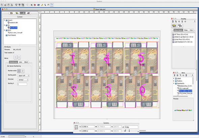Click the Starting # input field
This screenshot has height=138, width=199.
(x=22, y=84)
